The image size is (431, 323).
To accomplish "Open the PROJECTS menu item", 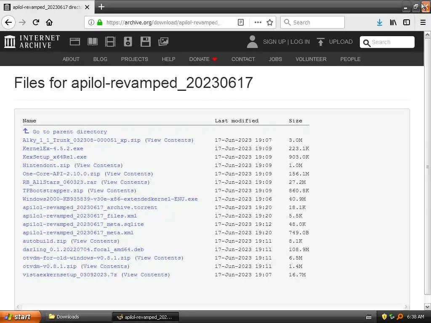I will click(134, 59).
